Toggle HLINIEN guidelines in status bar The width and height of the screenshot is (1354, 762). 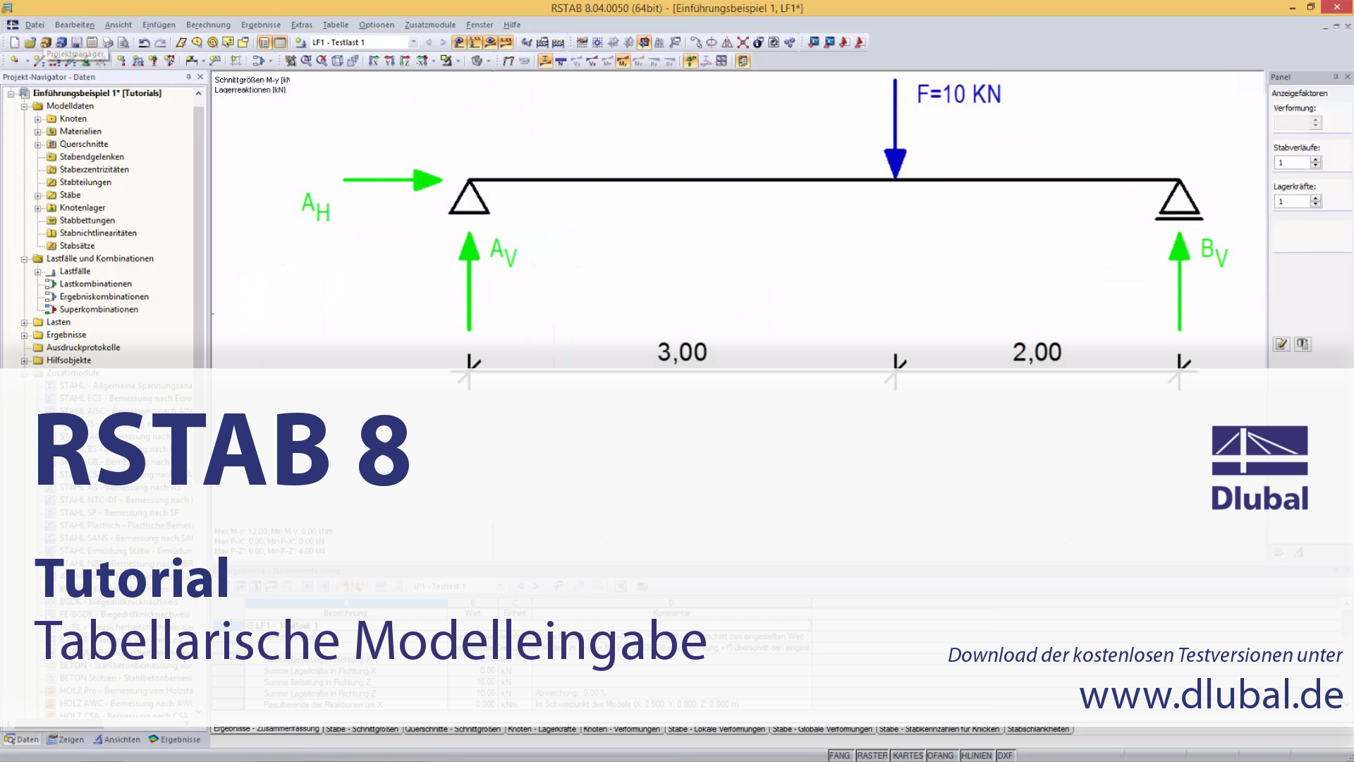tap(976, 756)
